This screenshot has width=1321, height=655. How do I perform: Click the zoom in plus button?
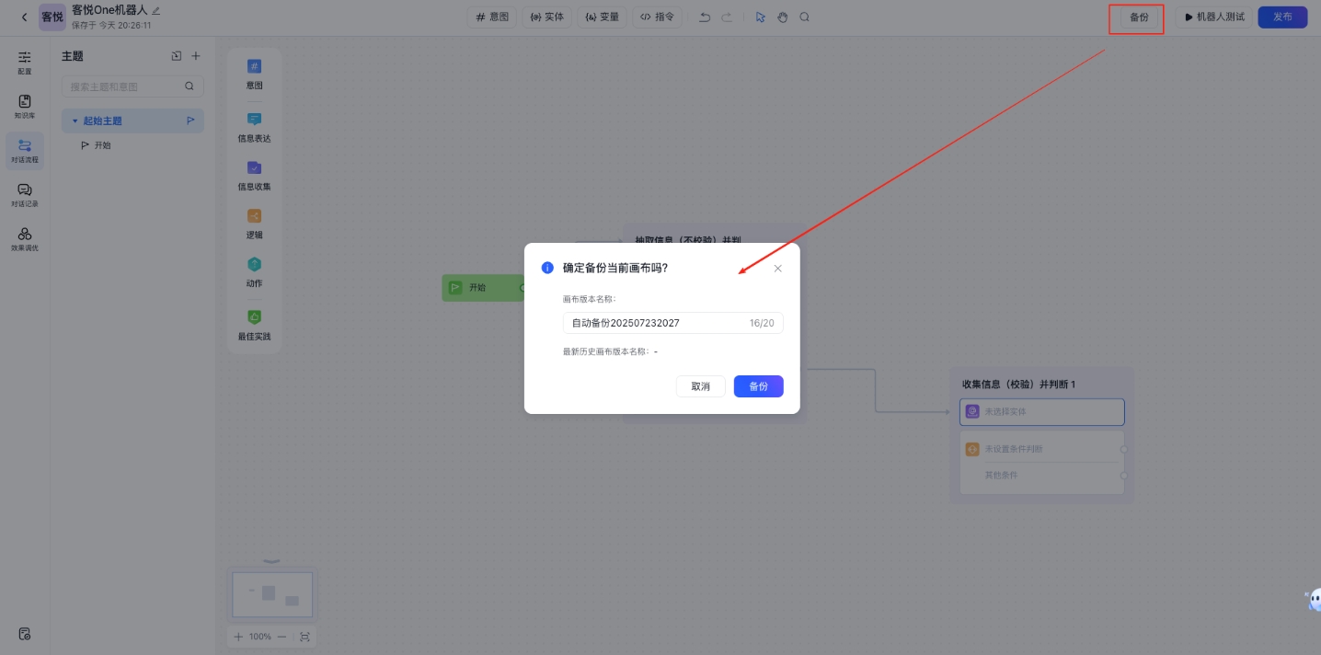(x=238, y=637)
